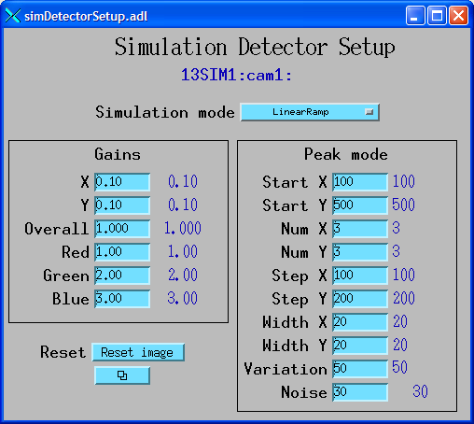Maximize the simDetectorSetup.adl window
The width and height of the screenshot is (474, 424).
click(437, 15)
